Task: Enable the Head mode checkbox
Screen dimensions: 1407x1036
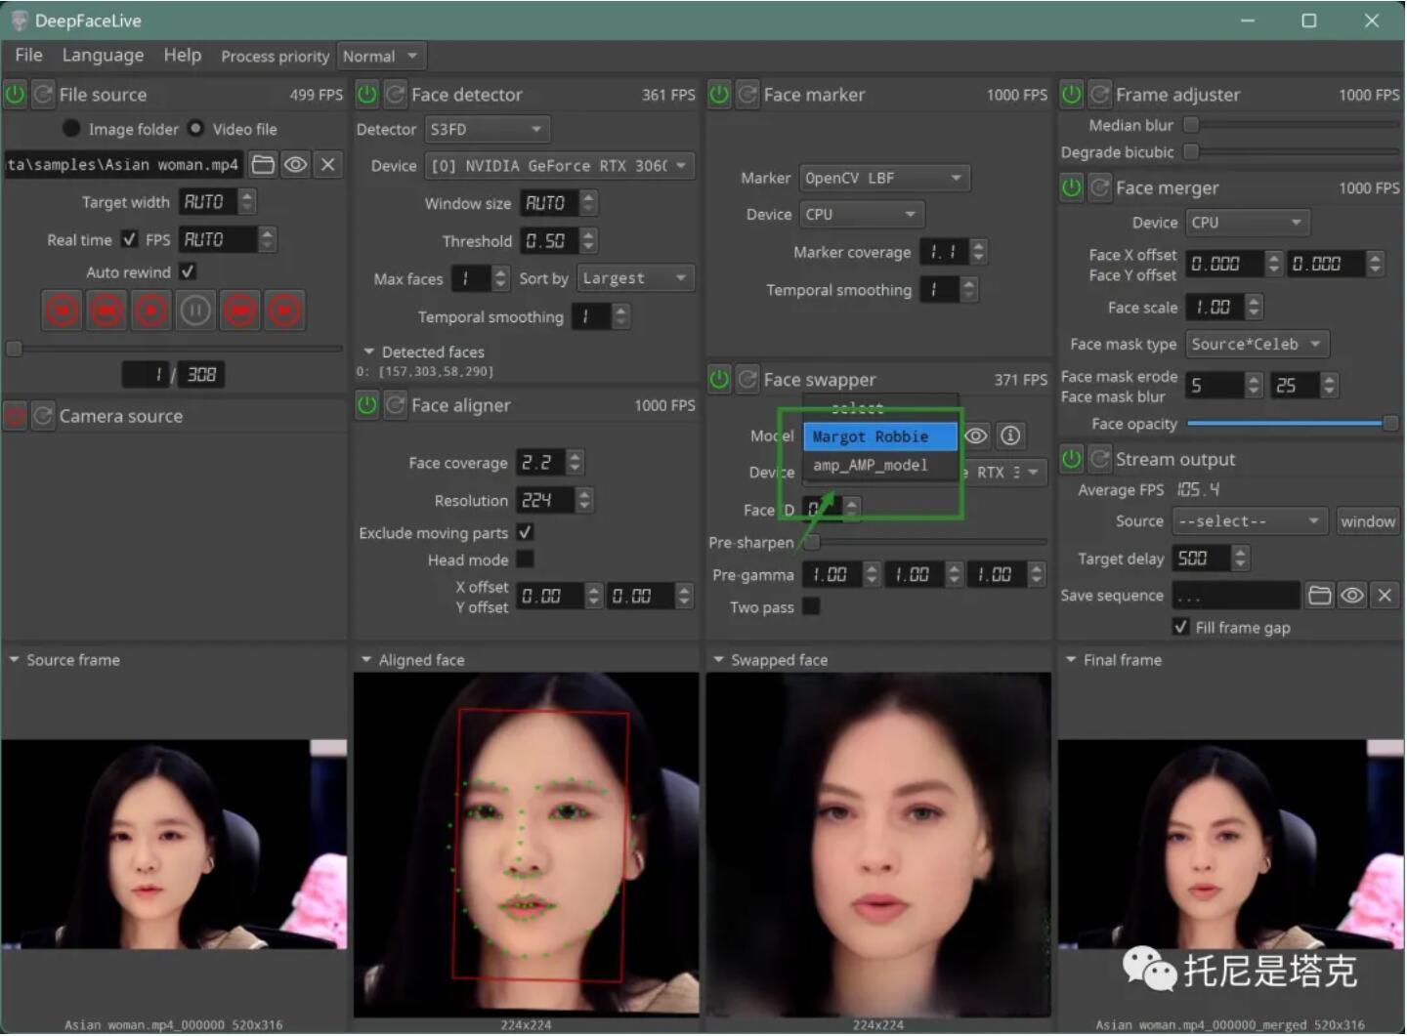Action: (x=525, y=559)
